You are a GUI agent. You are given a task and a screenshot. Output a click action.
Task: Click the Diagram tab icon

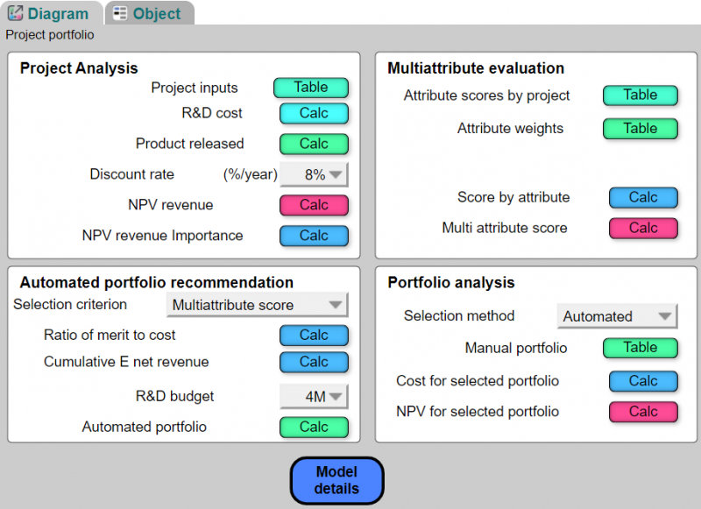[15, 13]
